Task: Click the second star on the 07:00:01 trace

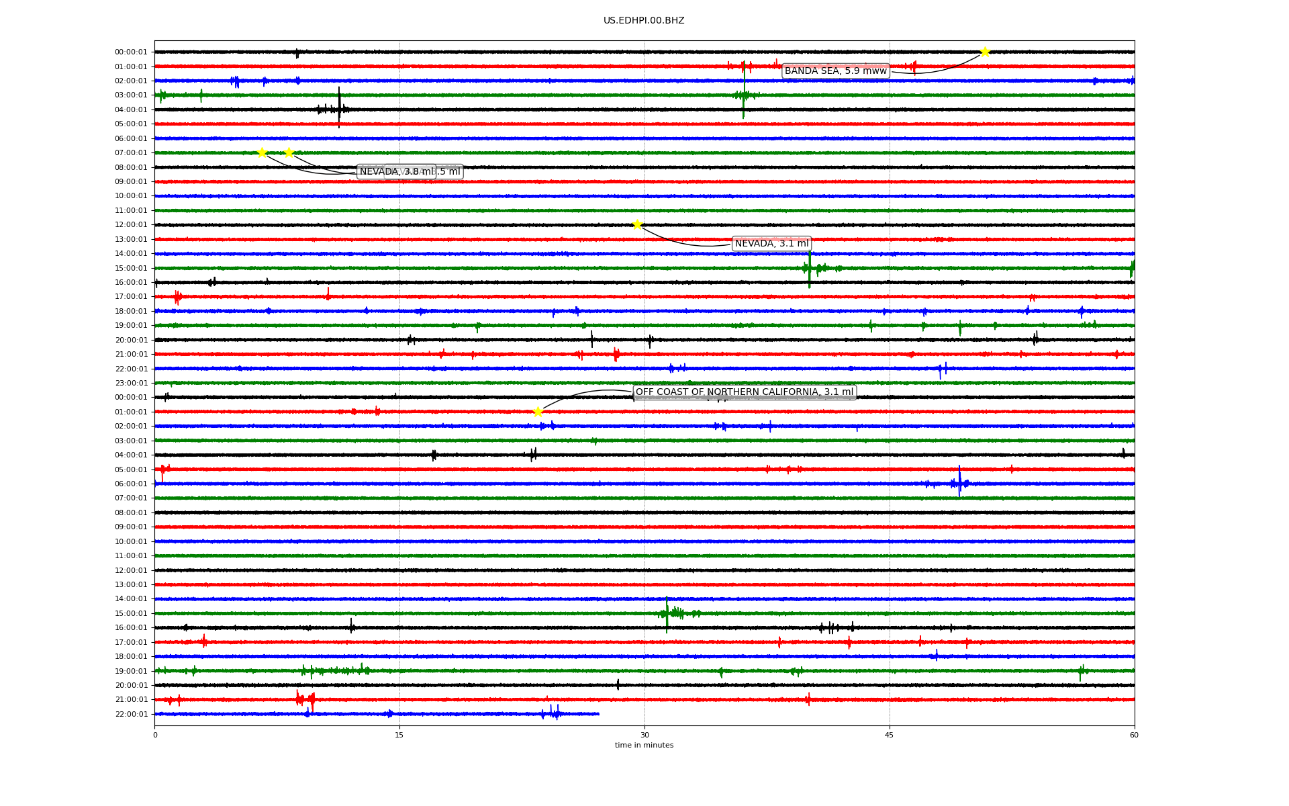Action: tap(289, 152)
